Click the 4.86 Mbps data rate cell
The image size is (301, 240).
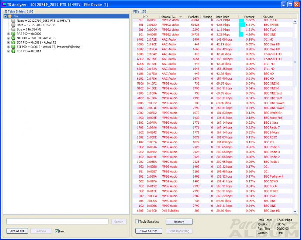pos(223,25)
